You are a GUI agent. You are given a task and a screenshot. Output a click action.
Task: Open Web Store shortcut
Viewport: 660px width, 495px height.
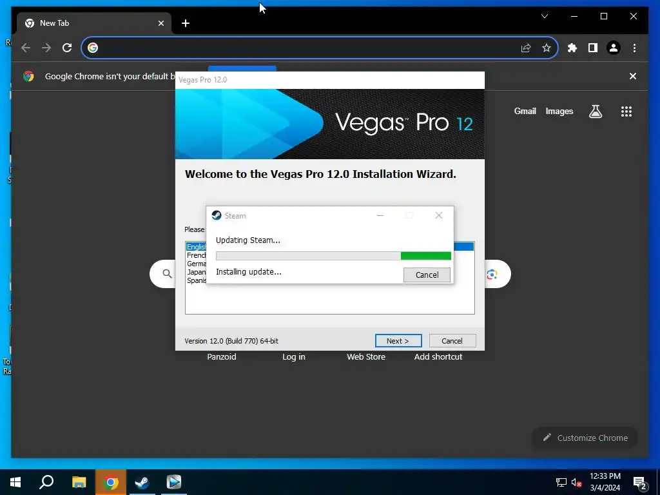[x=366, y=356]
